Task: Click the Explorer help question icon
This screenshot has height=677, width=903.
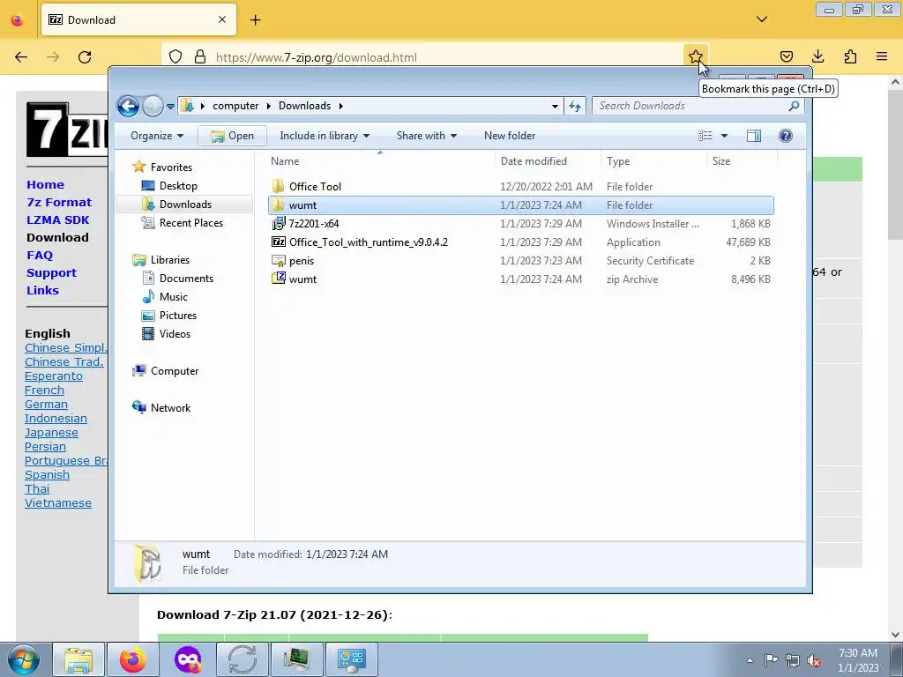Action: pos(785,136)
